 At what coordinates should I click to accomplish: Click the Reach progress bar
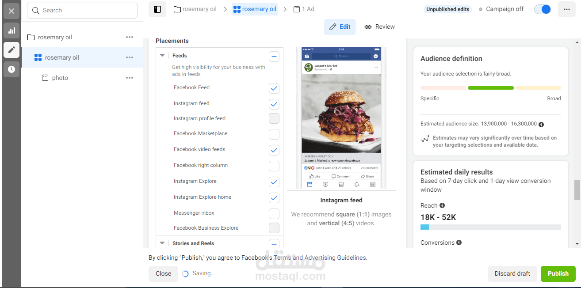[x=491, y=227]
